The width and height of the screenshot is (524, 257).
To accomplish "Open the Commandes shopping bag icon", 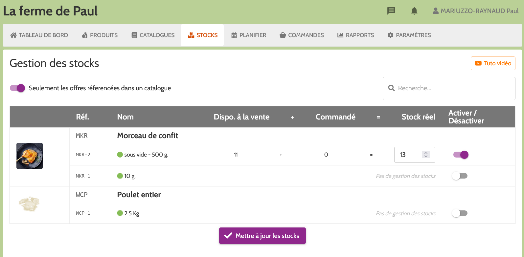I will tap(283, 35).
